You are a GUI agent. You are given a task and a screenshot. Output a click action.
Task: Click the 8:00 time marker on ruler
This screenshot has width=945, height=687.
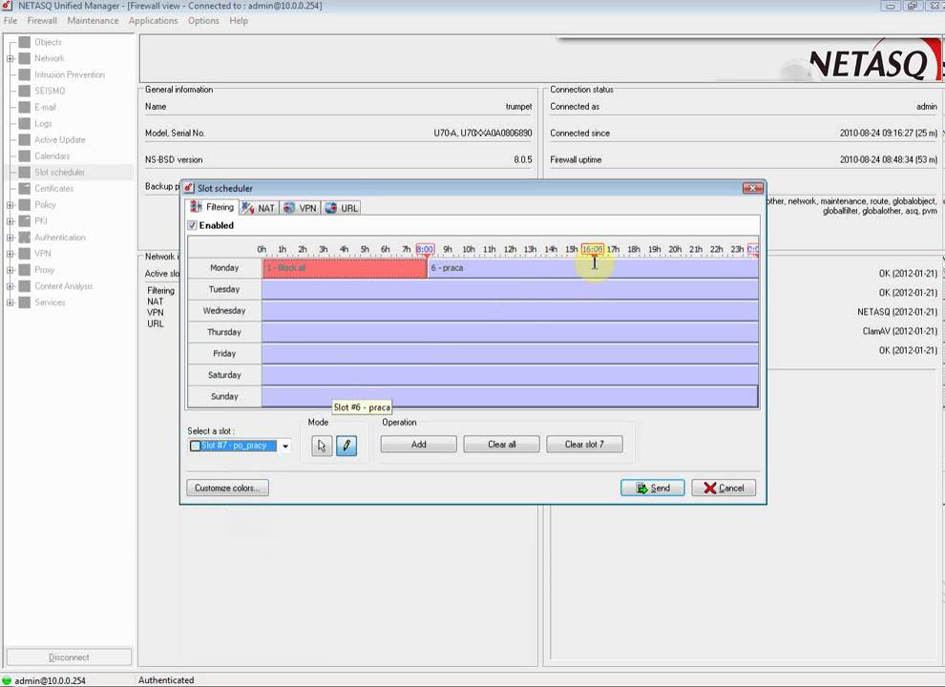click(425, 249)
